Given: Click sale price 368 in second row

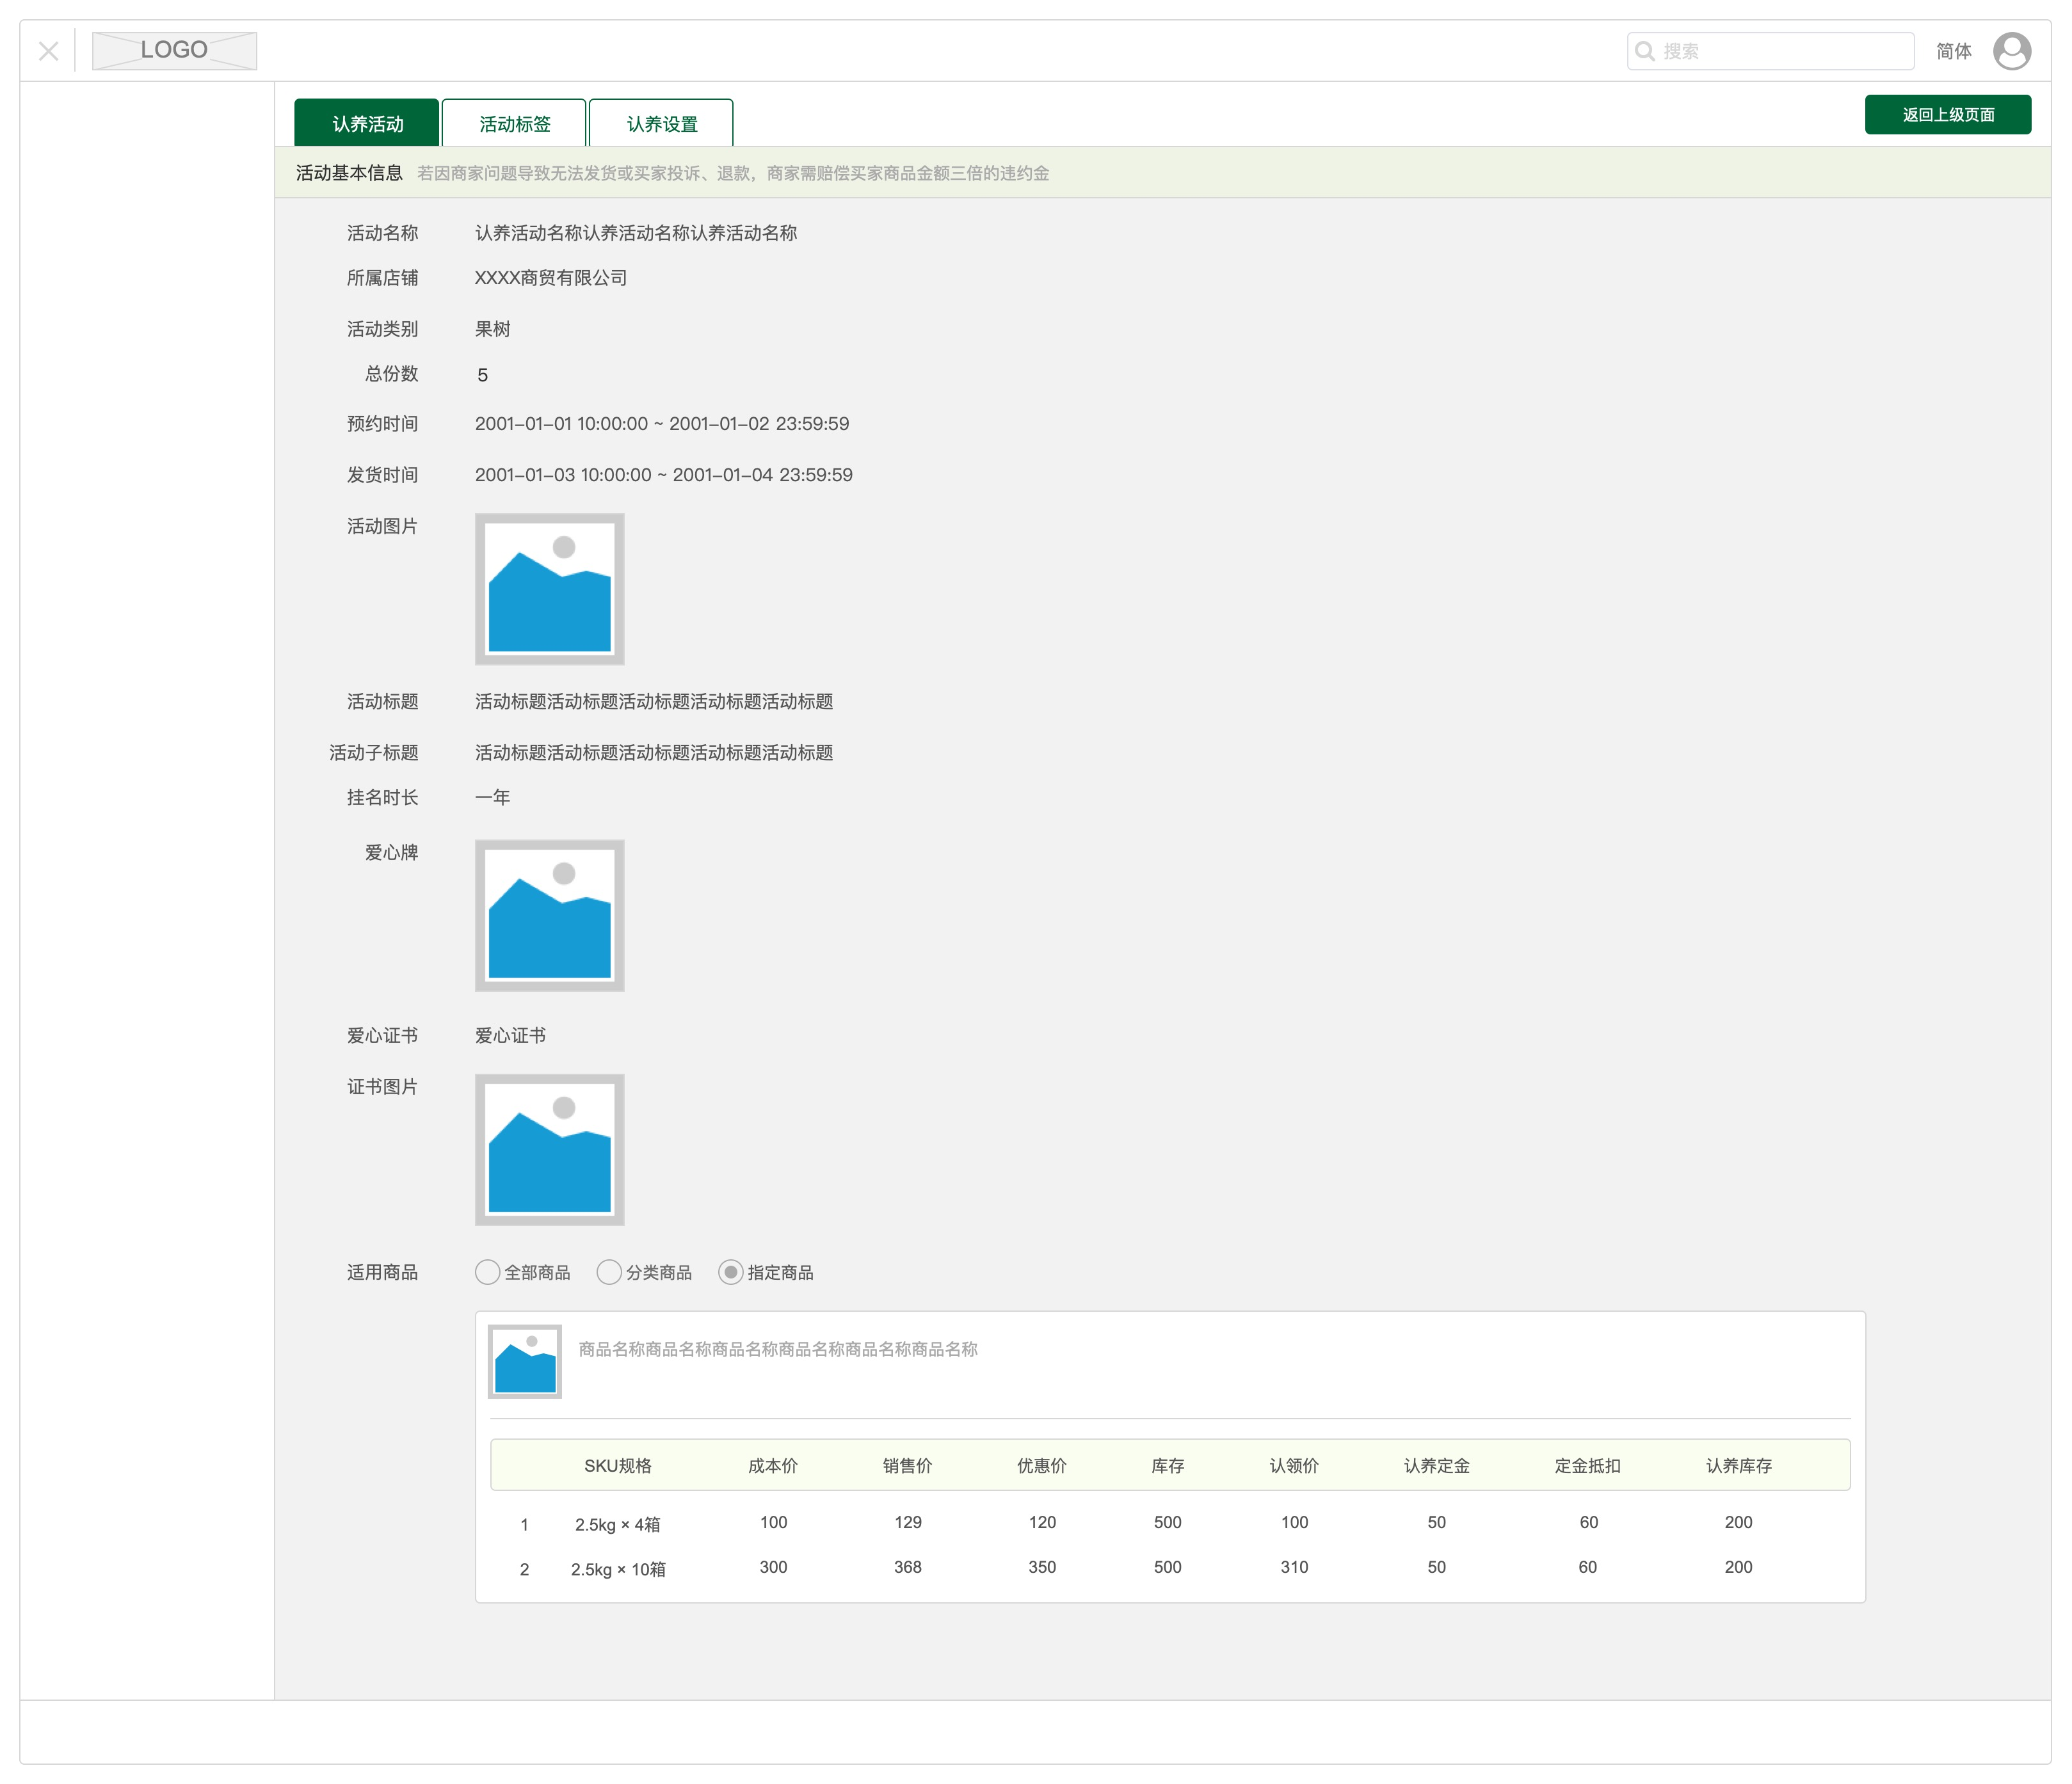Looking at the screenshot, I should coord(907,1567).
